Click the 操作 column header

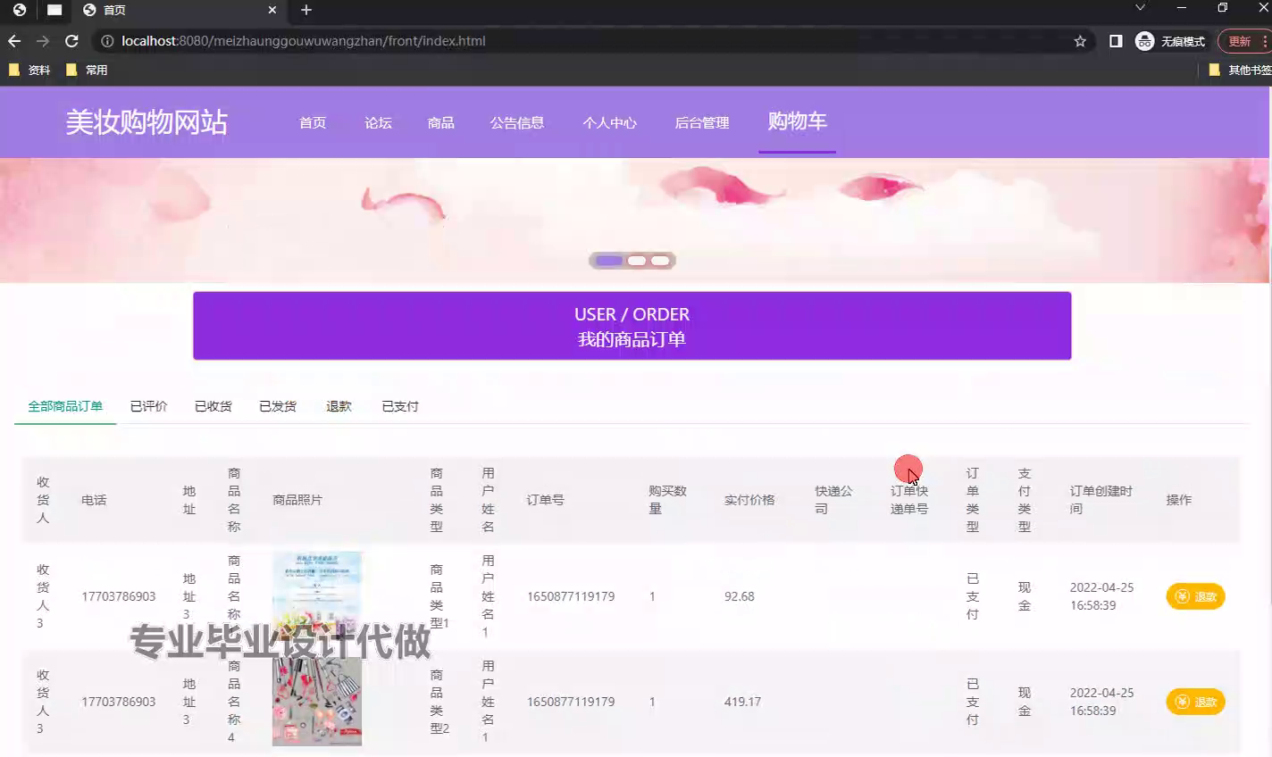[x=1179, y=500]
